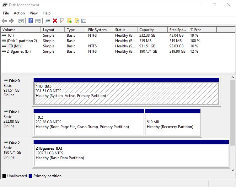Open the Action menu
Screen dimensions: 236x187
[x=19, y=13]
